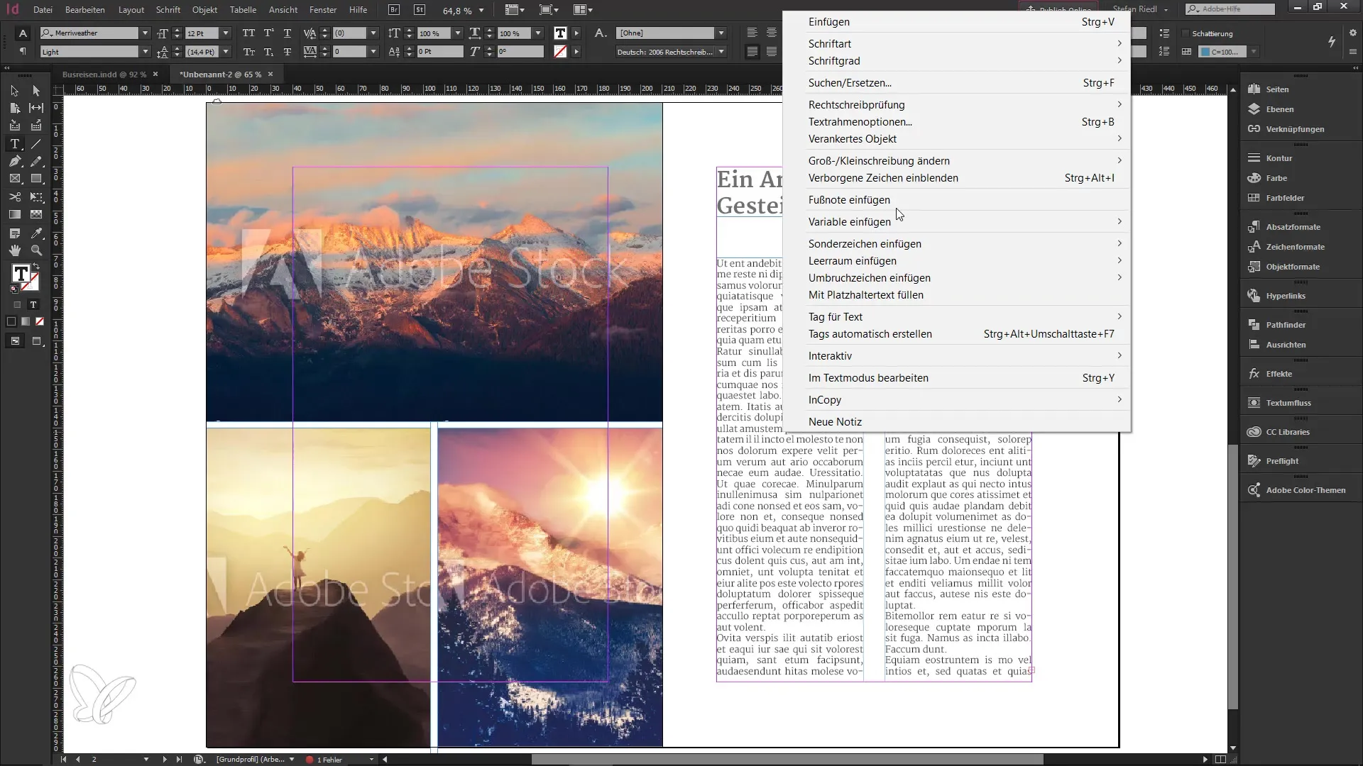Viewport: 1363px width, 766px height.
Task: Select the Zoom magnifier tool
Action: coord(36,250)
